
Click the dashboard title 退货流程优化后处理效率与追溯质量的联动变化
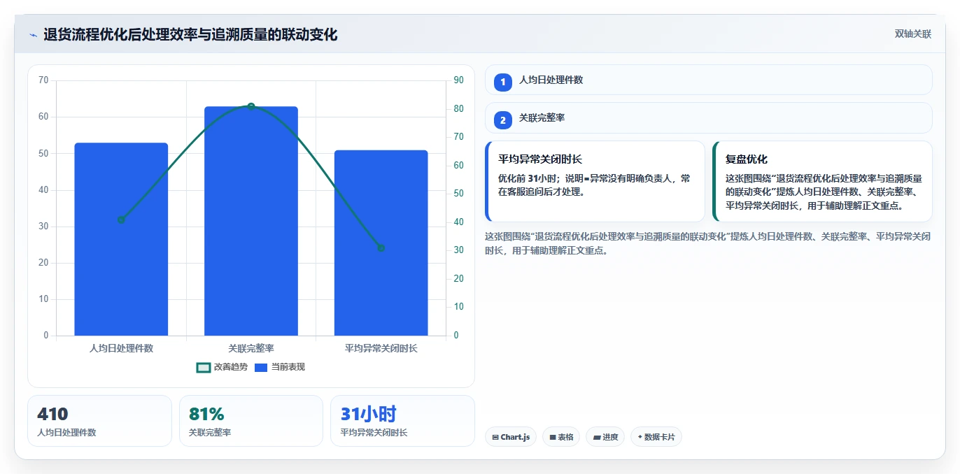(x=190, y=34)
